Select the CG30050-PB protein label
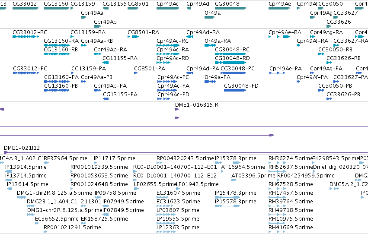The image size is (368, 234). [335, 86]
